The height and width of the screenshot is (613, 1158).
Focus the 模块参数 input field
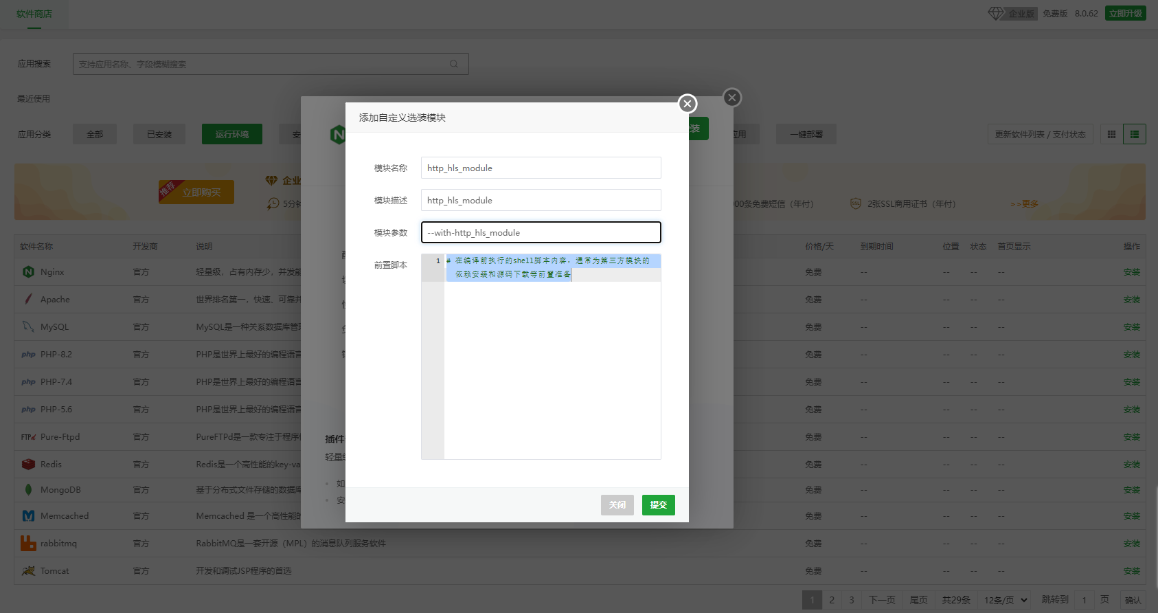click(x=541, y=232)
